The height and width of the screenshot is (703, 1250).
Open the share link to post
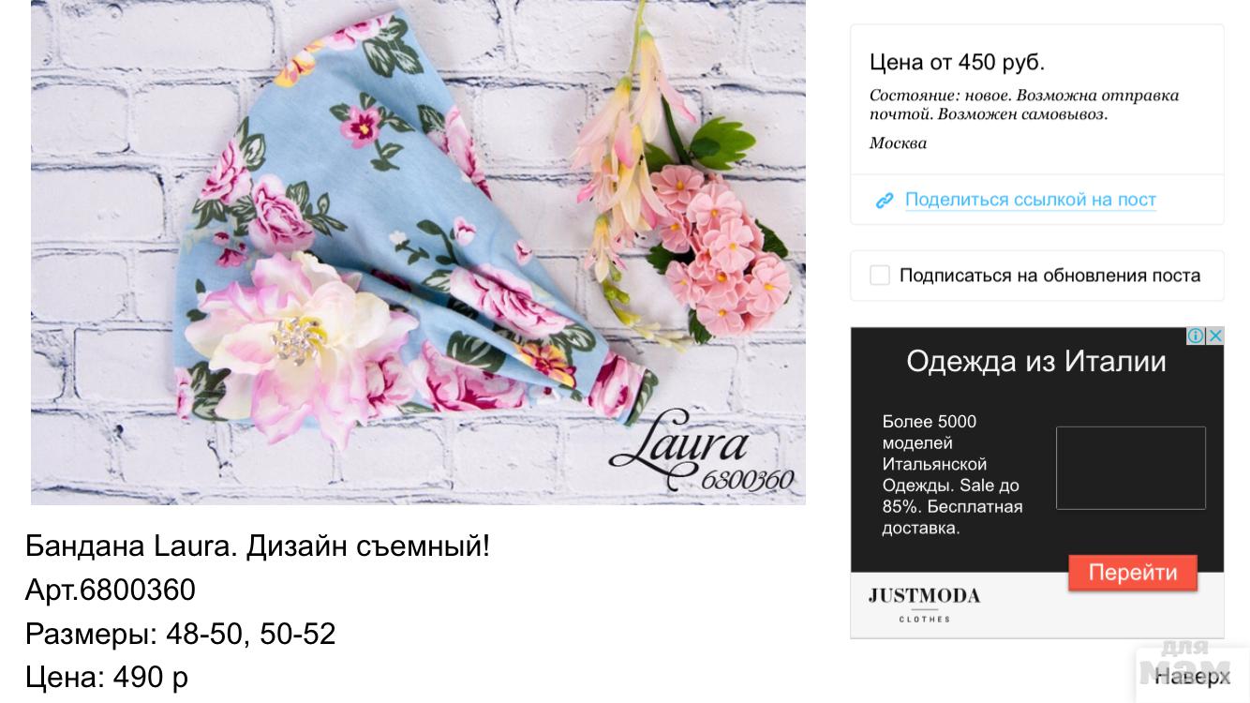pyautogui.click(x=1030, y=200)
